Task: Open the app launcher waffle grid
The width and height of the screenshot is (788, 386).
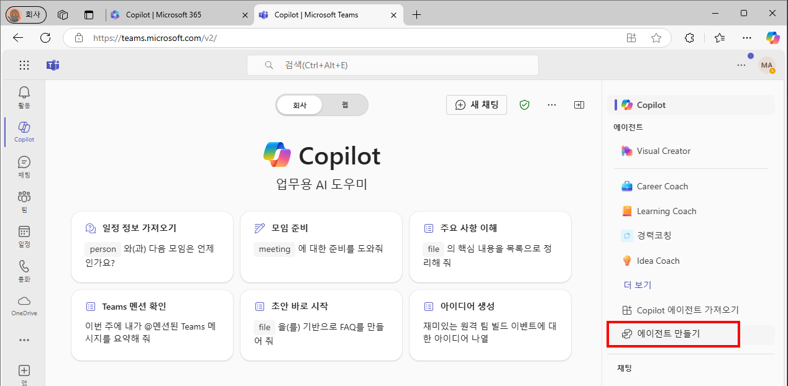Action: click(x=24, y=65)
